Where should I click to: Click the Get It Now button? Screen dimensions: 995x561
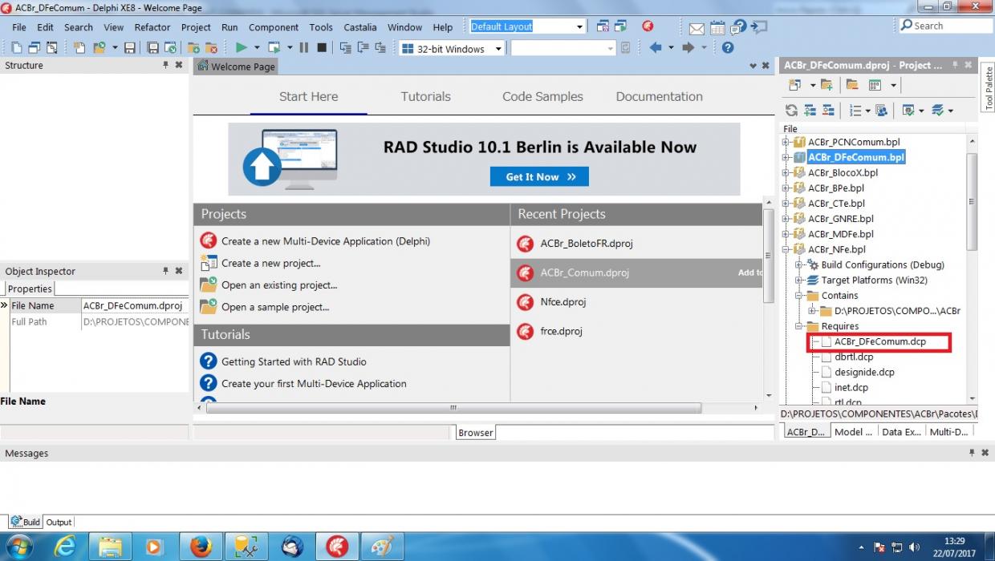click(x=539, y=176)
